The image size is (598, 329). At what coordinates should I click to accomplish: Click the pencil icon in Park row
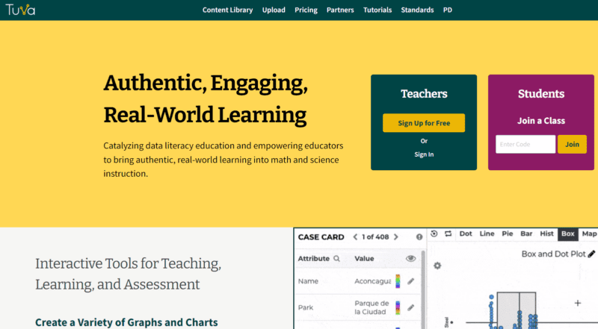click(410, 307)
